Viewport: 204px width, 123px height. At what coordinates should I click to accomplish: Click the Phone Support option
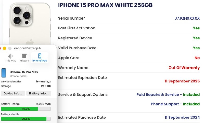point(165,104)
